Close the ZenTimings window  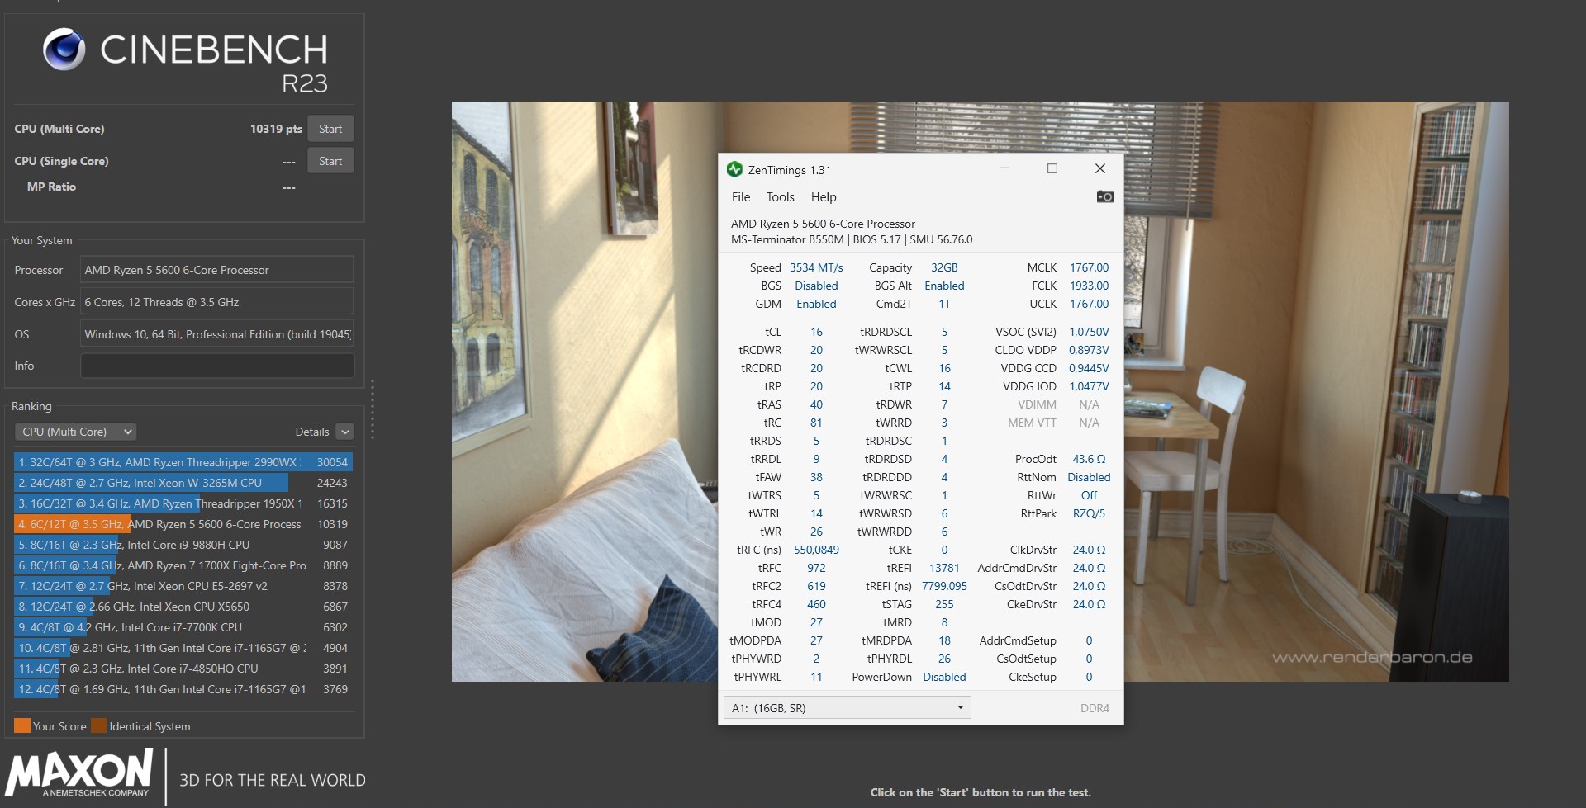[x=1099, y=168]
